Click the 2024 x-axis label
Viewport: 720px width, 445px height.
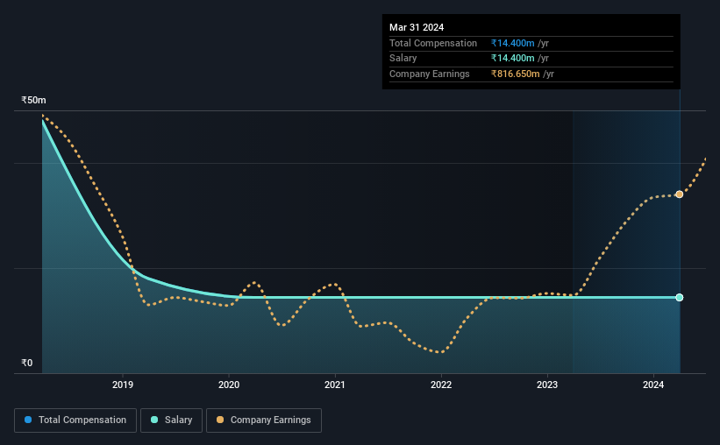(x=653, y=385)
